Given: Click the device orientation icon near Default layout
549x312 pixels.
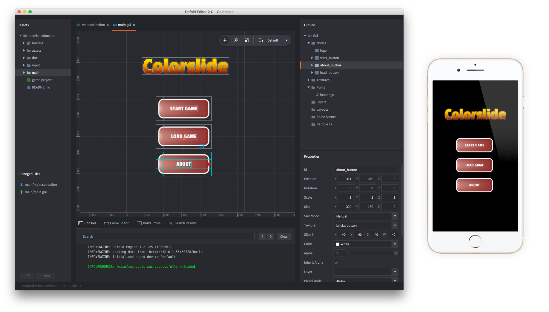Looking at the screenshot, I should tap(261, 40).
